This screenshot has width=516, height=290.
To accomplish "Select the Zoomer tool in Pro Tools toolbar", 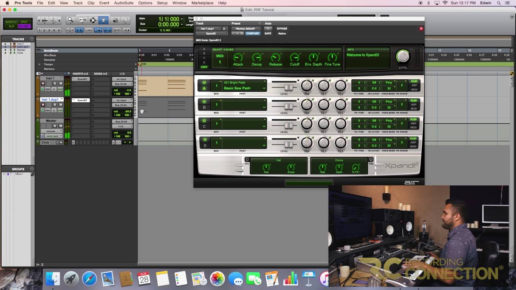I will (71, 20).
